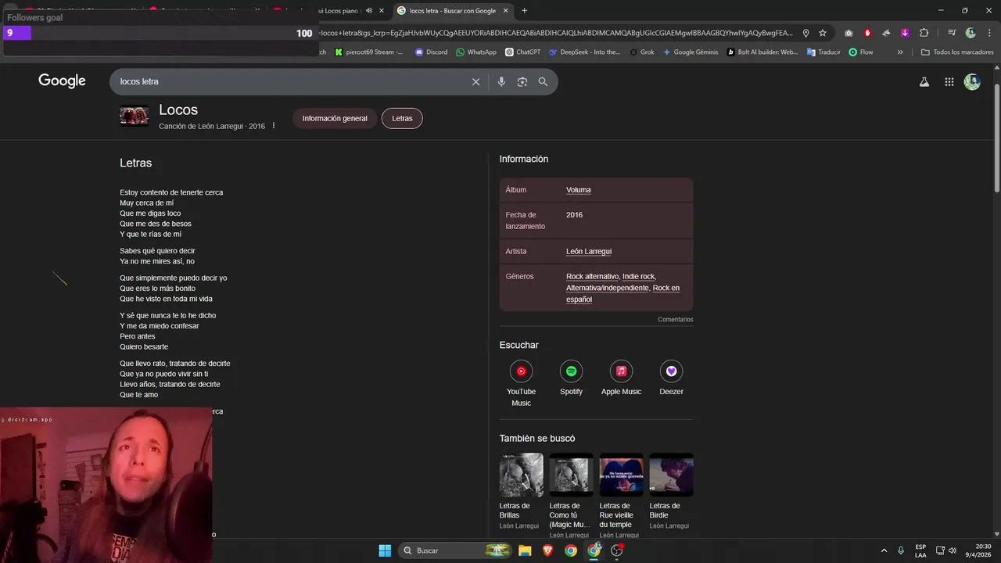Open the ESP LAA language switcher
This screenshot has width=1001, height=563.
pyautogui.click(x=920, y=550)
